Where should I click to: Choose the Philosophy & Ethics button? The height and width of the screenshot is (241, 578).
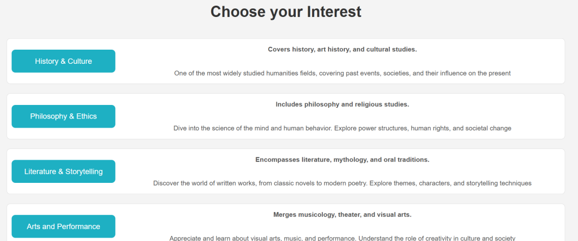63,116
